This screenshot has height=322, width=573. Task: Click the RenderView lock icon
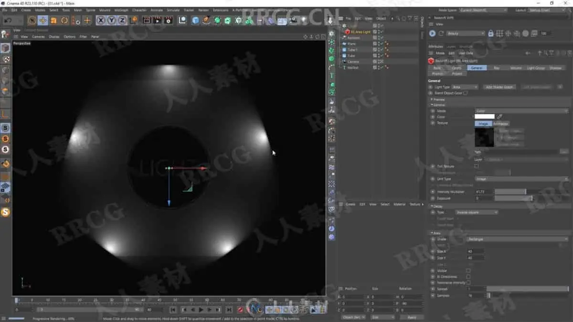click(490, 33)
